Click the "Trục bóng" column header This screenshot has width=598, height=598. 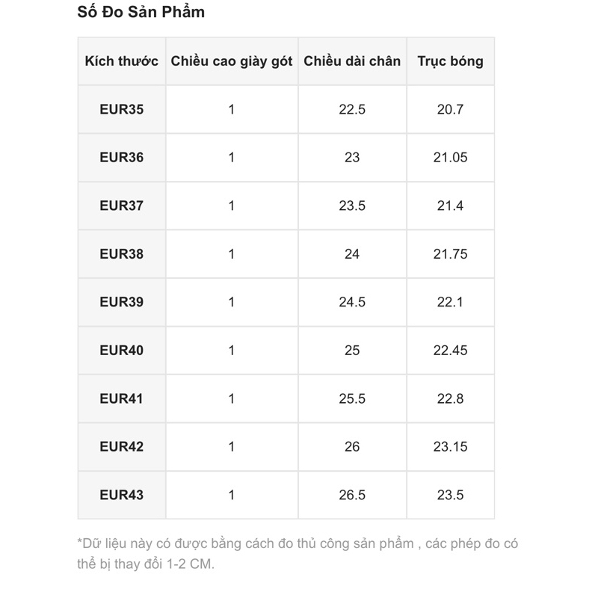tap(450, 61)
